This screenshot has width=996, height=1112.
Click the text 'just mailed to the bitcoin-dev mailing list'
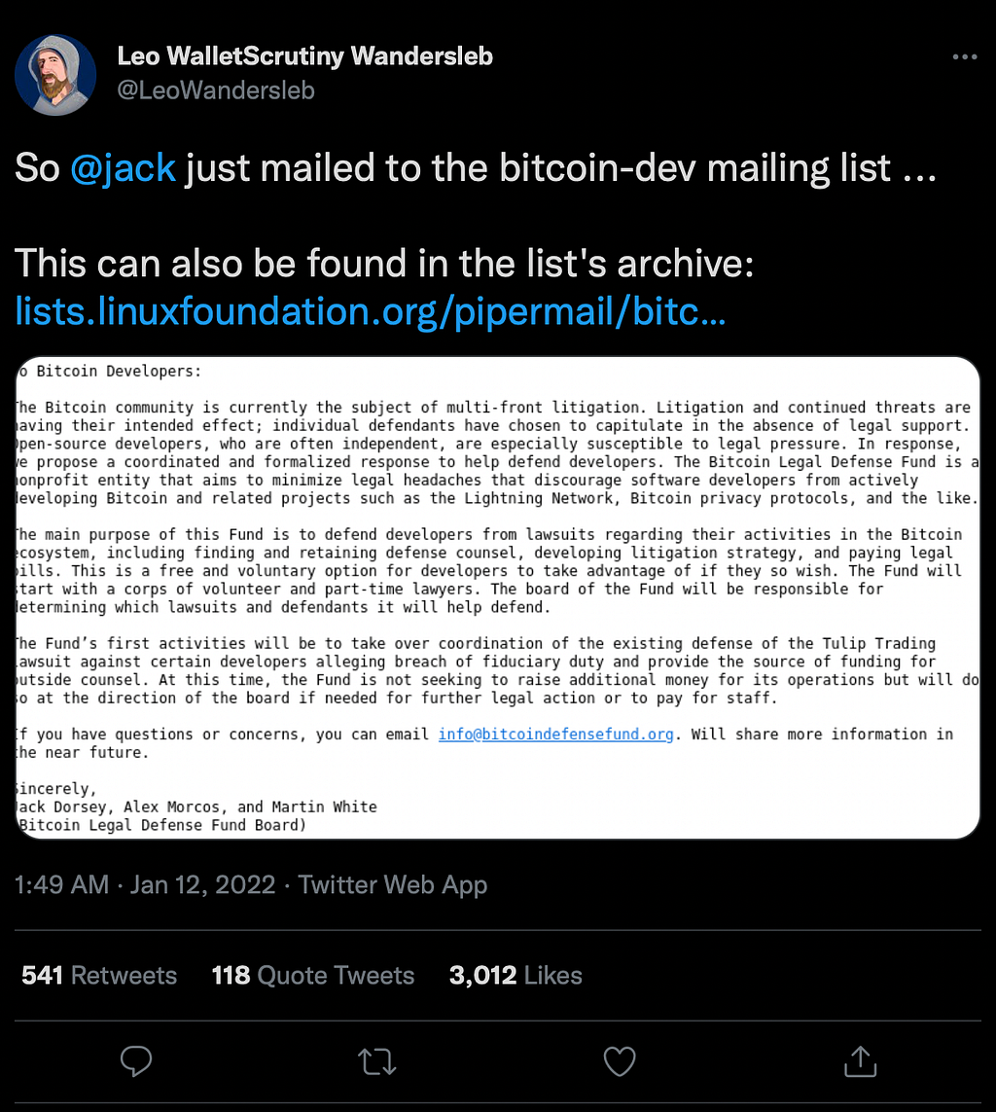tap(538, 168)
